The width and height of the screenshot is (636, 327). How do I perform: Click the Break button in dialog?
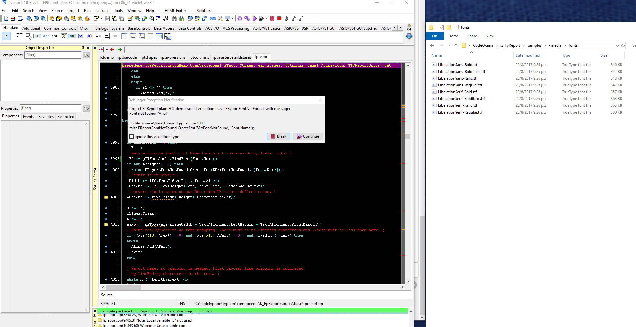coord(278,136)
